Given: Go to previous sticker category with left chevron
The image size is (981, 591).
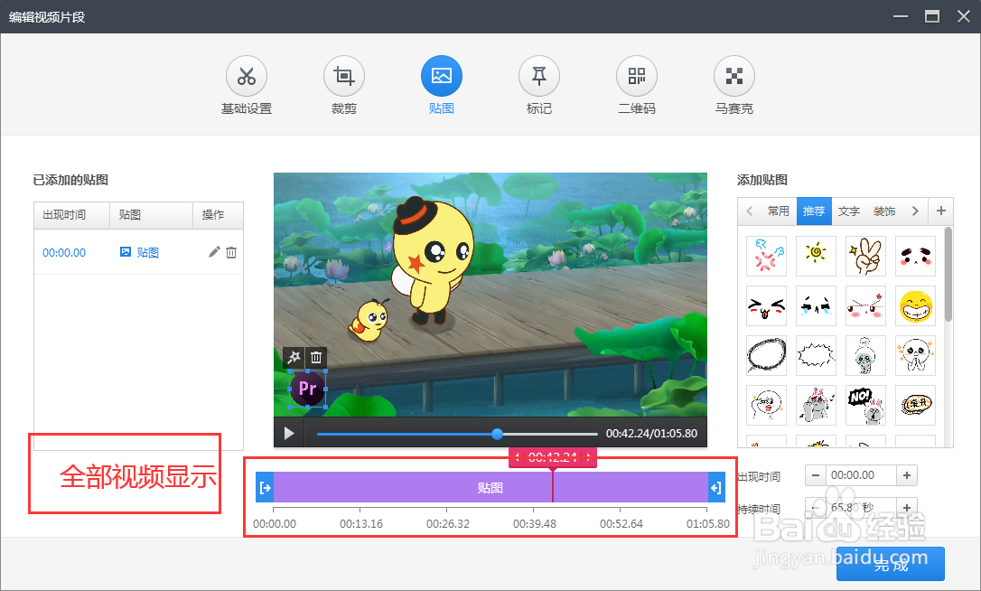Looking at the screenshot, I should click(x=750, y=211).
